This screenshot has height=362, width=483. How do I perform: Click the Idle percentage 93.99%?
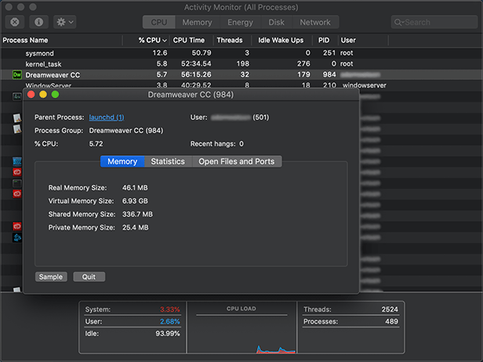pos(168,333)
